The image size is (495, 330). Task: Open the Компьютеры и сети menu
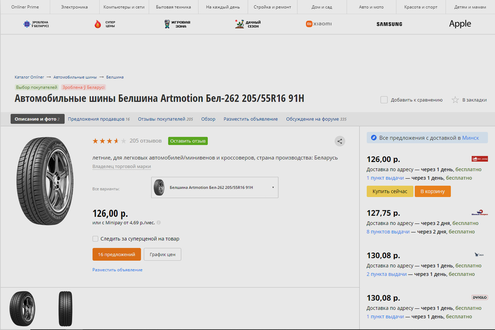tap(124, 7)
